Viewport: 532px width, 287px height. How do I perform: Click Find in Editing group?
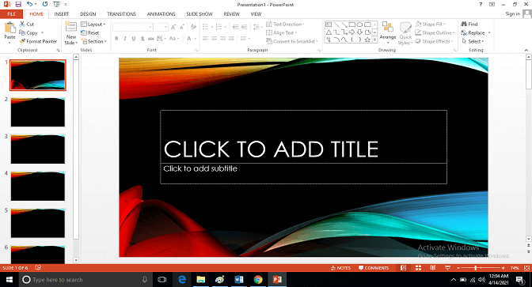point(469,24)
